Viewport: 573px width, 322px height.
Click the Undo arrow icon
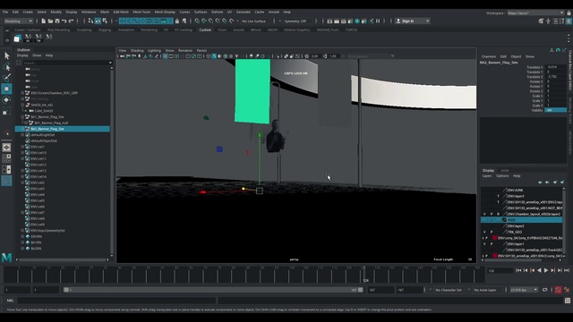pos(64,21)
